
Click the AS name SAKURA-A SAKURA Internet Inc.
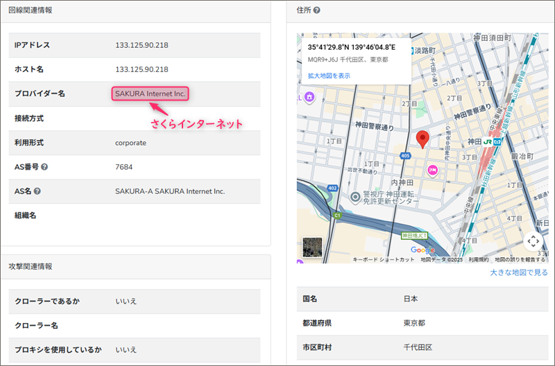(x=170, y=191)
